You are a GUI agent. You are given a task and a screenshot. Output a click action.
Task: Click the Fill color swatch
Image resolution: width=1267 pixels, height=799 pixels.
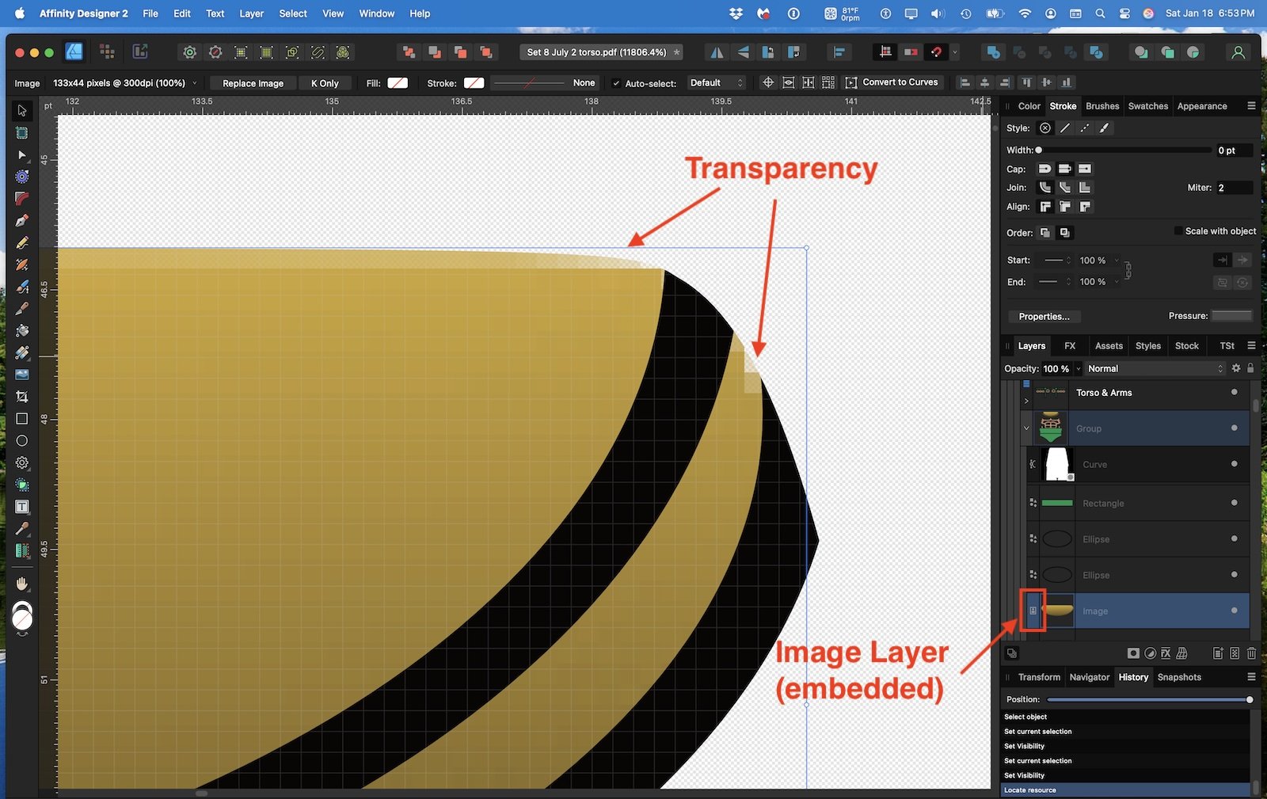(398, 83)
